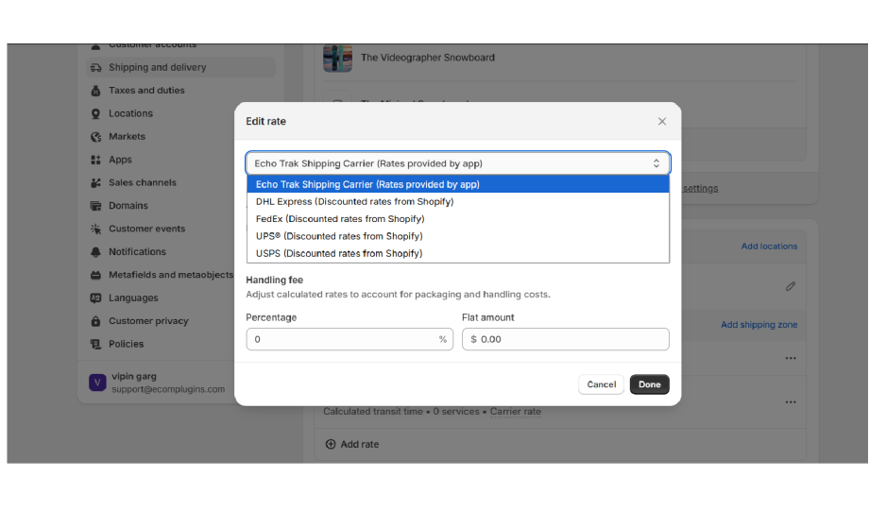Close the Edit rate dialog
Image resolution: width=869 pixels, height=510 pixels.
[662, 121]
